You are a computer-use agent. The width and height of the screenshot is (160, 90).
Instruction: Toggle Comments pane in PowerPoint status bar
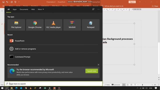[x=116, y=85]
